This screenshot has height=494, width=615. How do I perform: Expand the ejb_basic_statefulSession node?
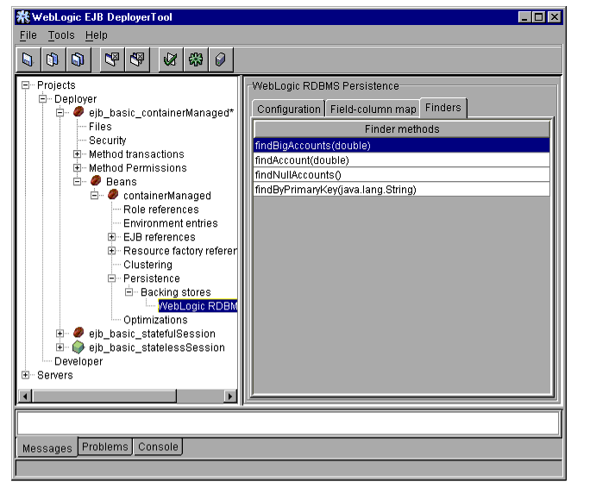click(x=60, y=334)
